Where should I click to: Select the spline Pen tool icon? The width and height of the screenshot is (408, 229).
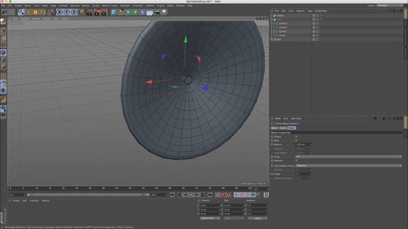tap(120, 12)
